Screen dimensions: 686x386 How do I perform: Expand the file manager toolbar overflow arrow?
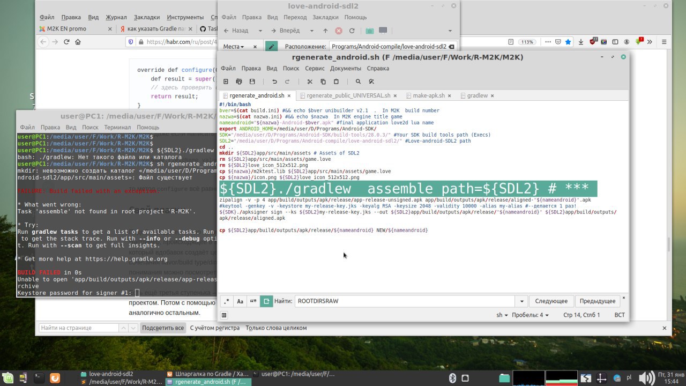tap(450, 31)
